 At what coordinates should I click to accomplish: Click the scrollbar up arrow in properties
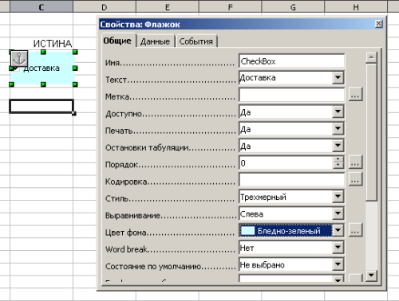pos(371,57)
